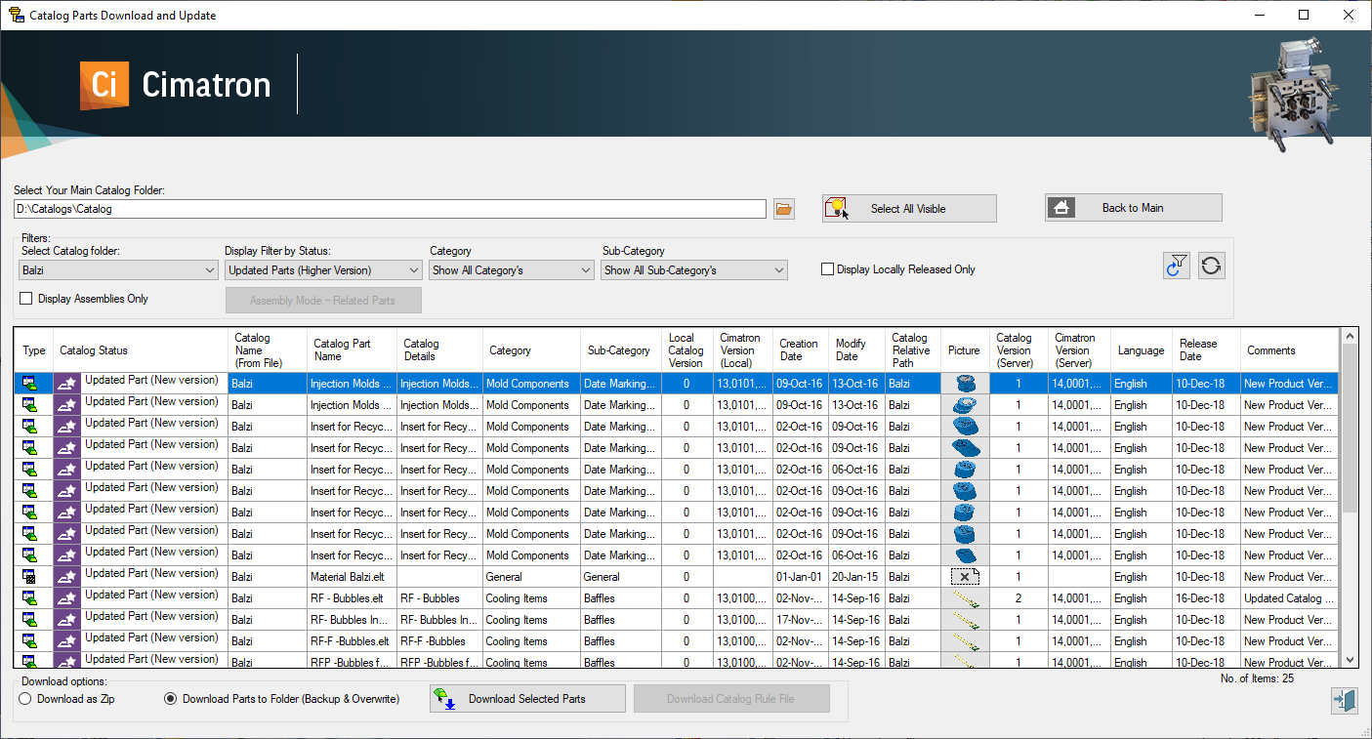Click the Type column header
1372x739 pixels.
tap(34, 350)
